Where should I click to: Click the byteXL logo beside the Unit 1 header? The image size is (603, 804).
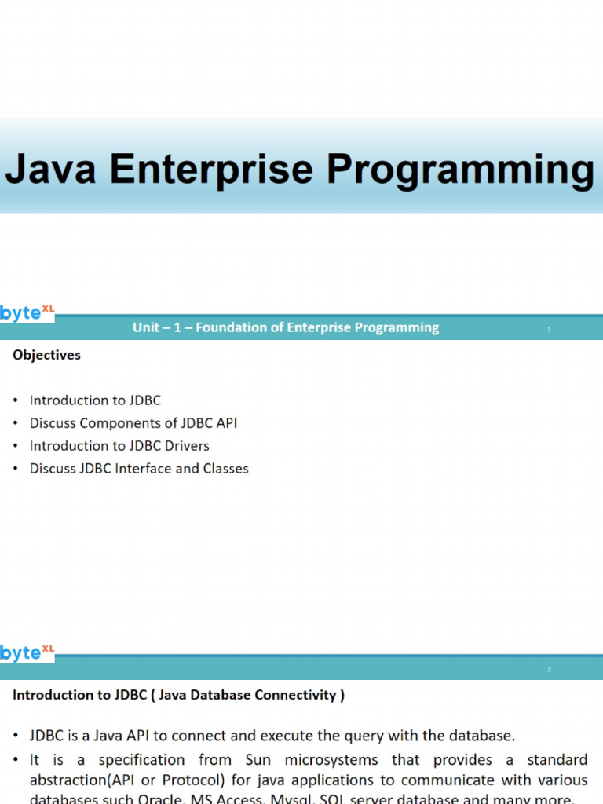(27, 312)
